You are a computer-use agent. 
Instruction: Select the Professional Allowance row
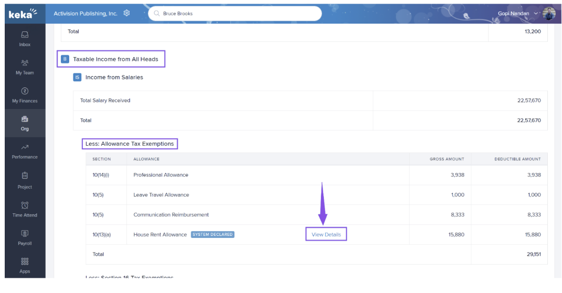click(x=161, y=175)
